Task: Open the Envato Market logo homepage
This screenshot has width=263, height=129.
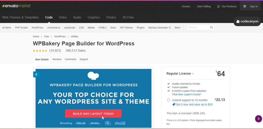Action: pyautogui.click(x=16, y=6)
